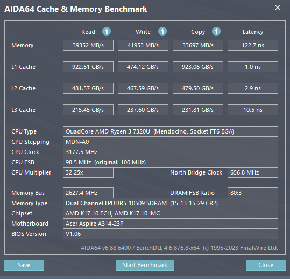Select the Memory Write 41953 MB/s box
The image size is (290, 279).
tap(143, 45)
